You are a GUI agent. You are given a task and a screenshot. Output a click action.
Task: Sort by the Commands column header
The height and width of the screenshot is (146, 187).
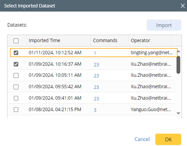click(105, 41)
